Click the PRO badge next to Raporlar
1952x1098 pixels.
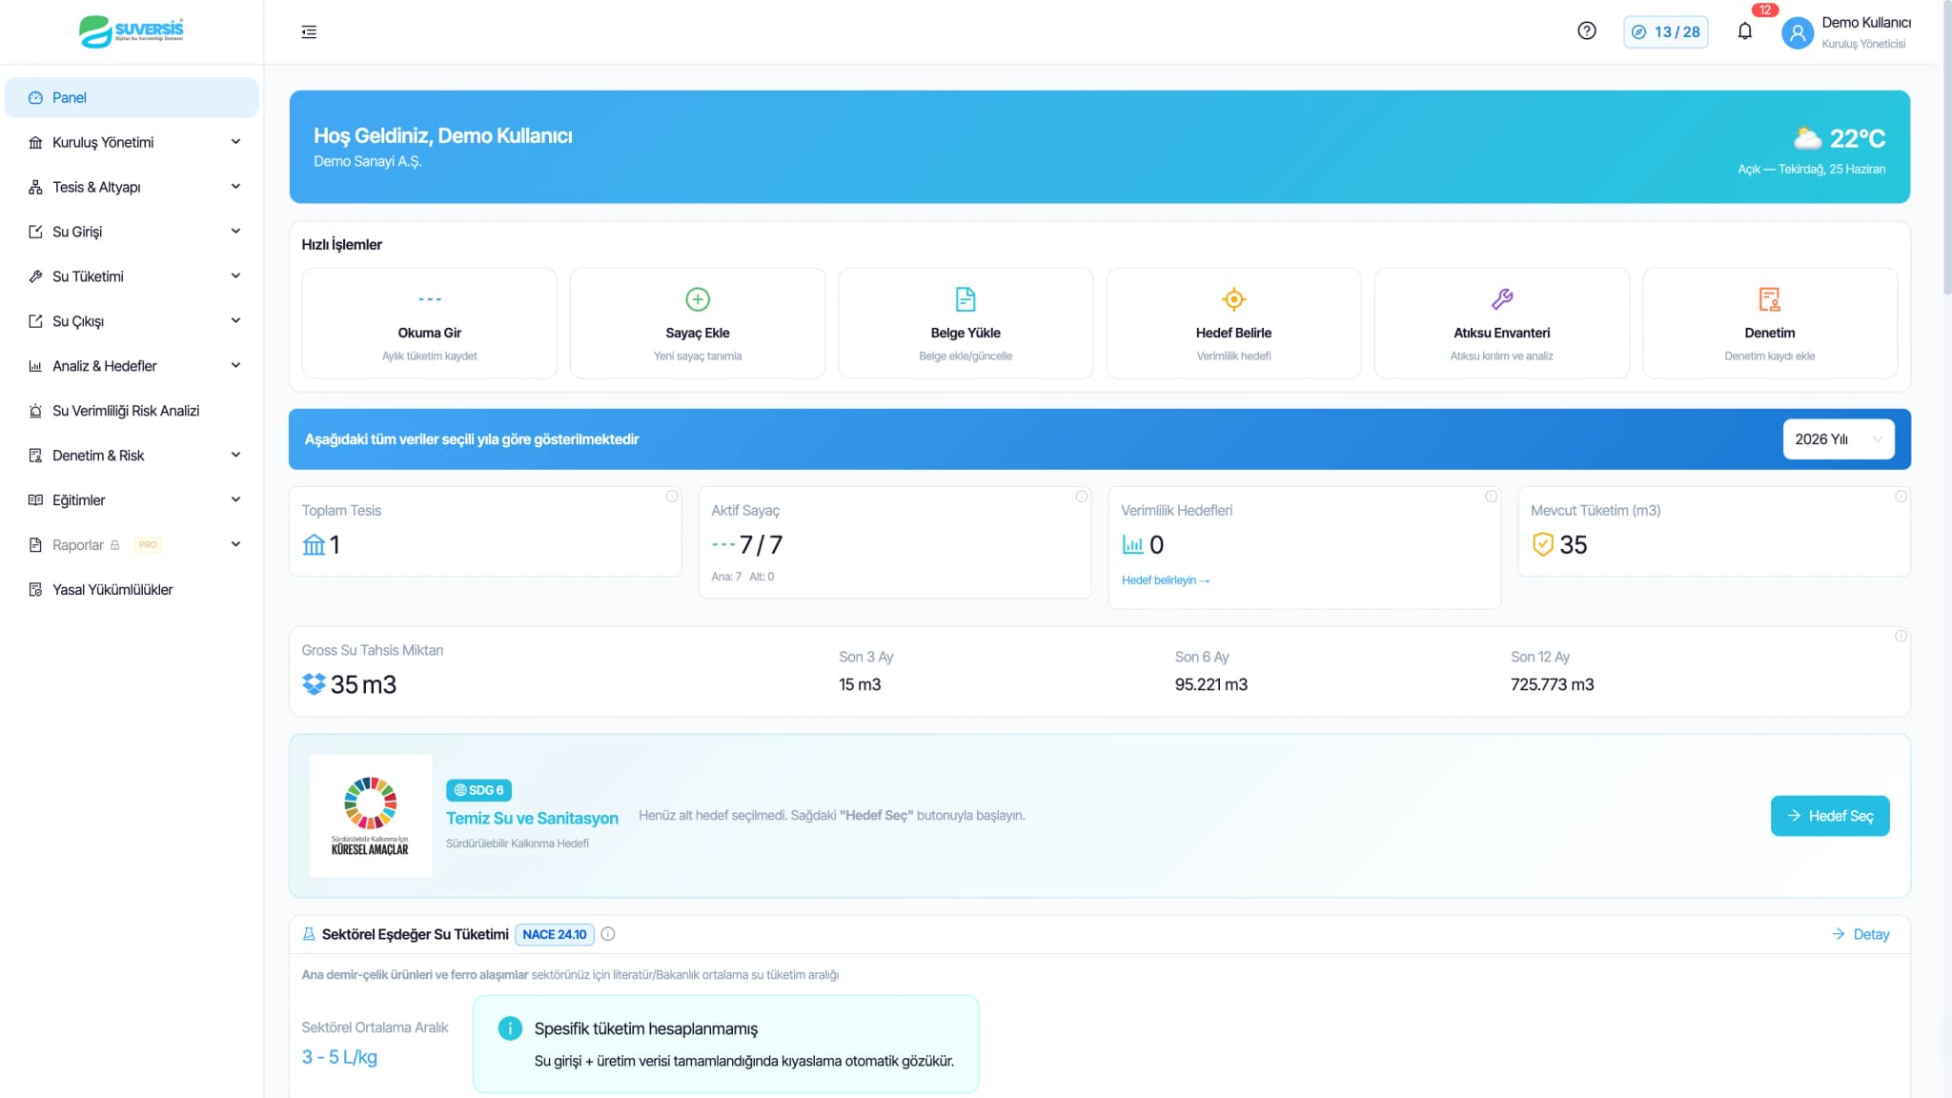click(148, 545)
